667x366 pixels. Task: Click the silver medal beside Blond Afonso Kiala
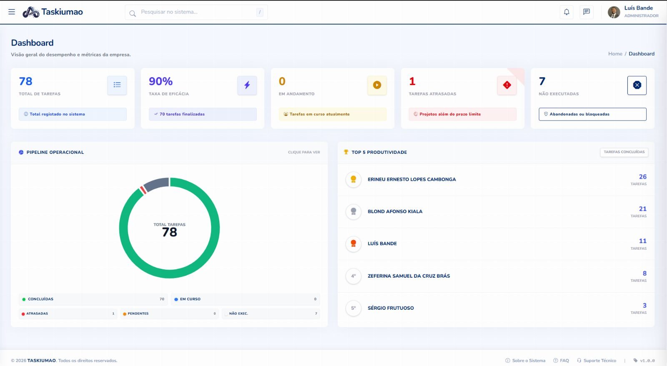tap(354, 212)
